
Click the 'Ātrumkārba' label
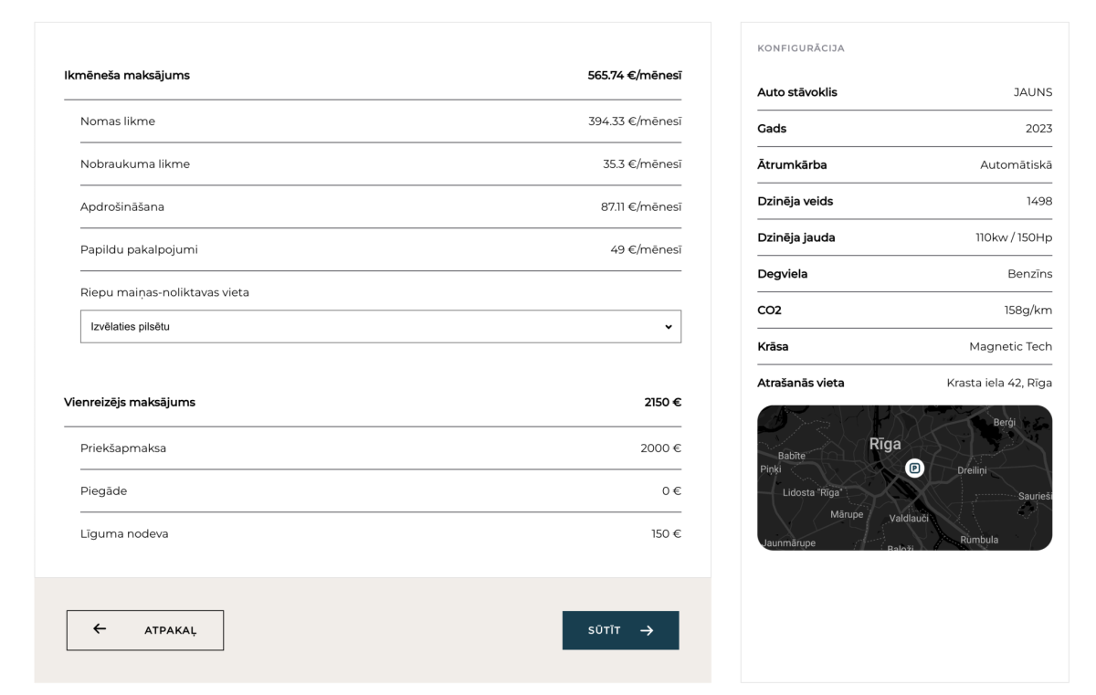point(792,164)
